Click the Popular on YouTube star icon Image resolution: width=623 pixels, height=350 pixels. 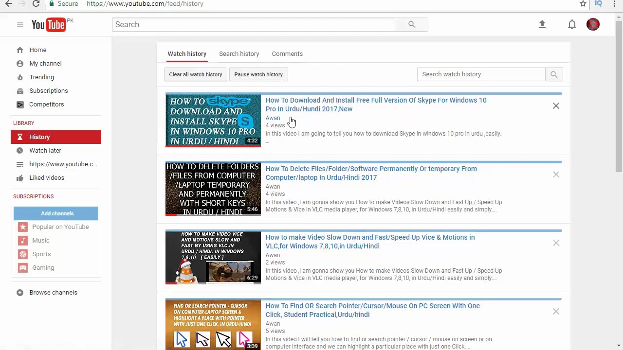(23, 227)
